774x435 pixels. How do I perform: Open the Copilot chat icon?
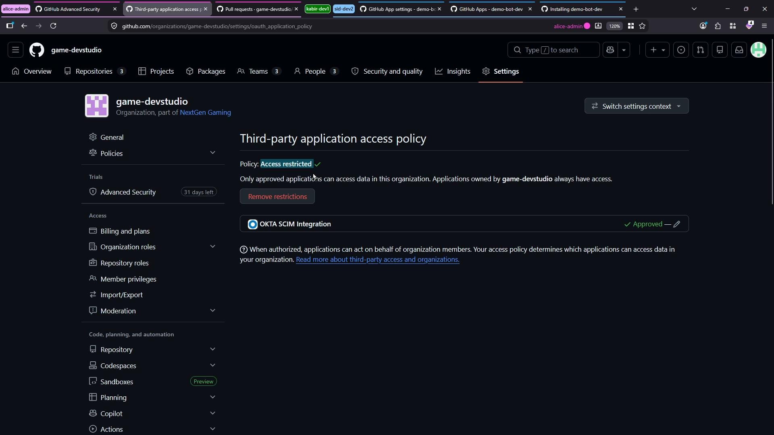[610, 50]
